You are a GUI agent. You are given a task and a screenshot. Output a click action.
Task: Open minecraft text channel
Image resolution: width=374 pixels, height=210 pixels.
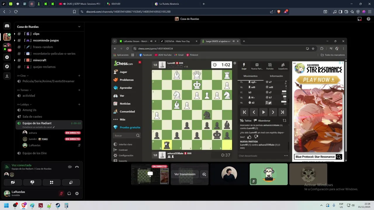click(x=49, y=60)
